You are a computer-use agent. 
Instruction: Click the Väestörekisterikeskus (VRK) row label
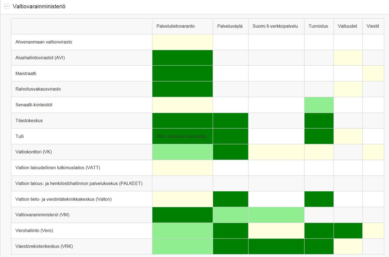[44, 246]
